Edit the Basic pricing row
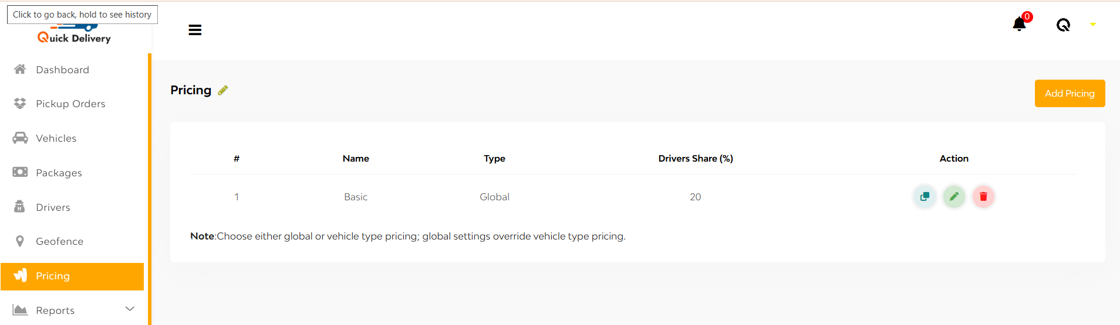This screenshot has width=1120, height=325. click(954, 197)
